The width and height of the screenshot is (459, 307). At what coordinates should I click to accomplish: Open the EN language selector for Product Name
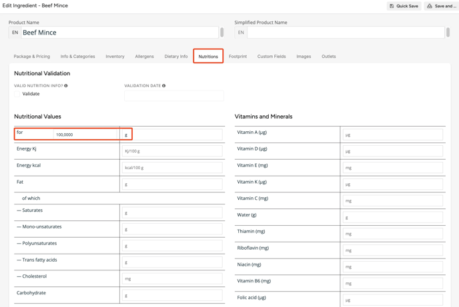coord(15,32)
